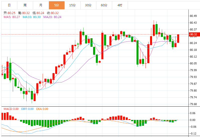The image size is (200, 137).
Task: Select the 30分 timeframe tab
Action: point(88,5)
